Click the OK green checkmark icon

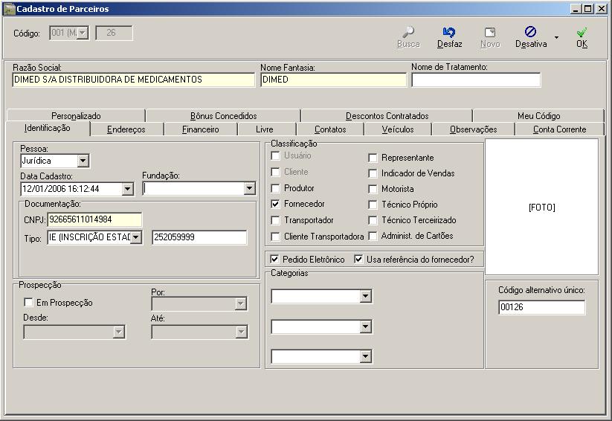(x=582, y=32)
